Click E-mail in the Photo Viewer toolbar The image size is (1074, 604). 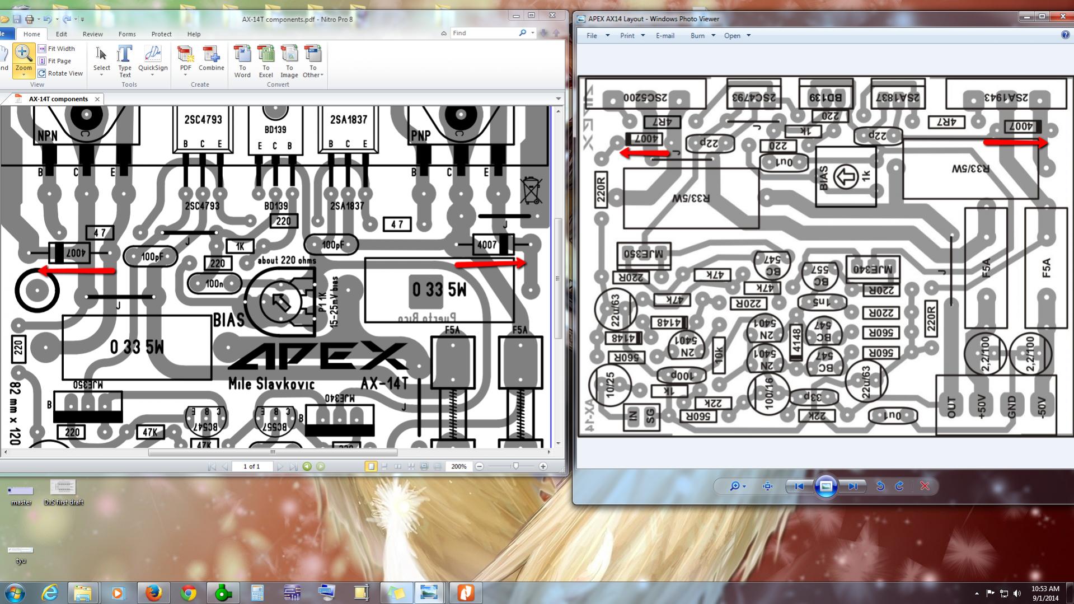click(665, 35)
